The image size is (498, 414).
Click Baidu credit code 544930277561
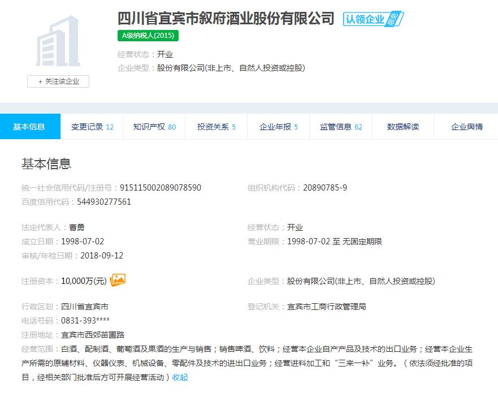point(104,202)
